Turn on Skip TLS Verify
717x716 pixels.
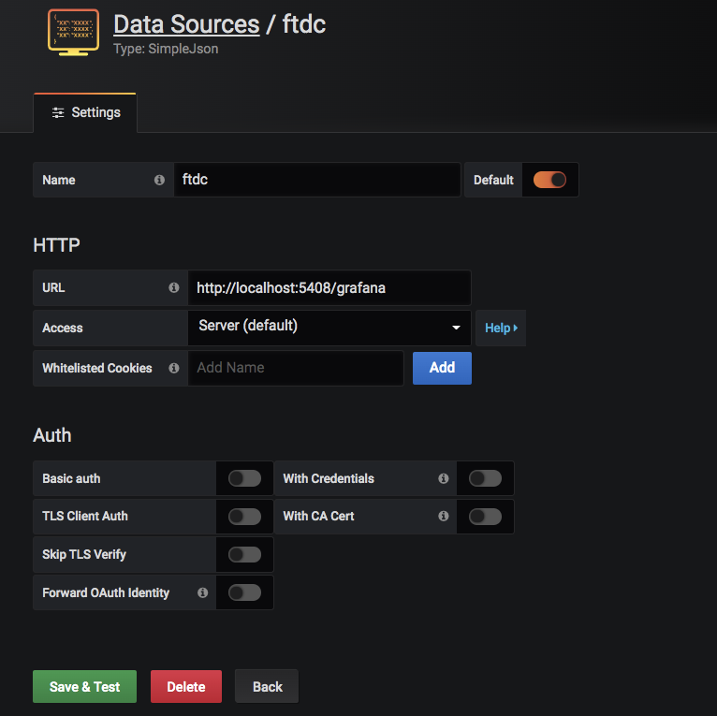(244, 555)
